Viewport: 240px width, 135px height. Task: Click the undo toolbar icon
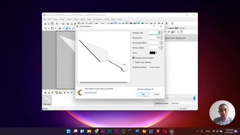[x=57, y=24]
